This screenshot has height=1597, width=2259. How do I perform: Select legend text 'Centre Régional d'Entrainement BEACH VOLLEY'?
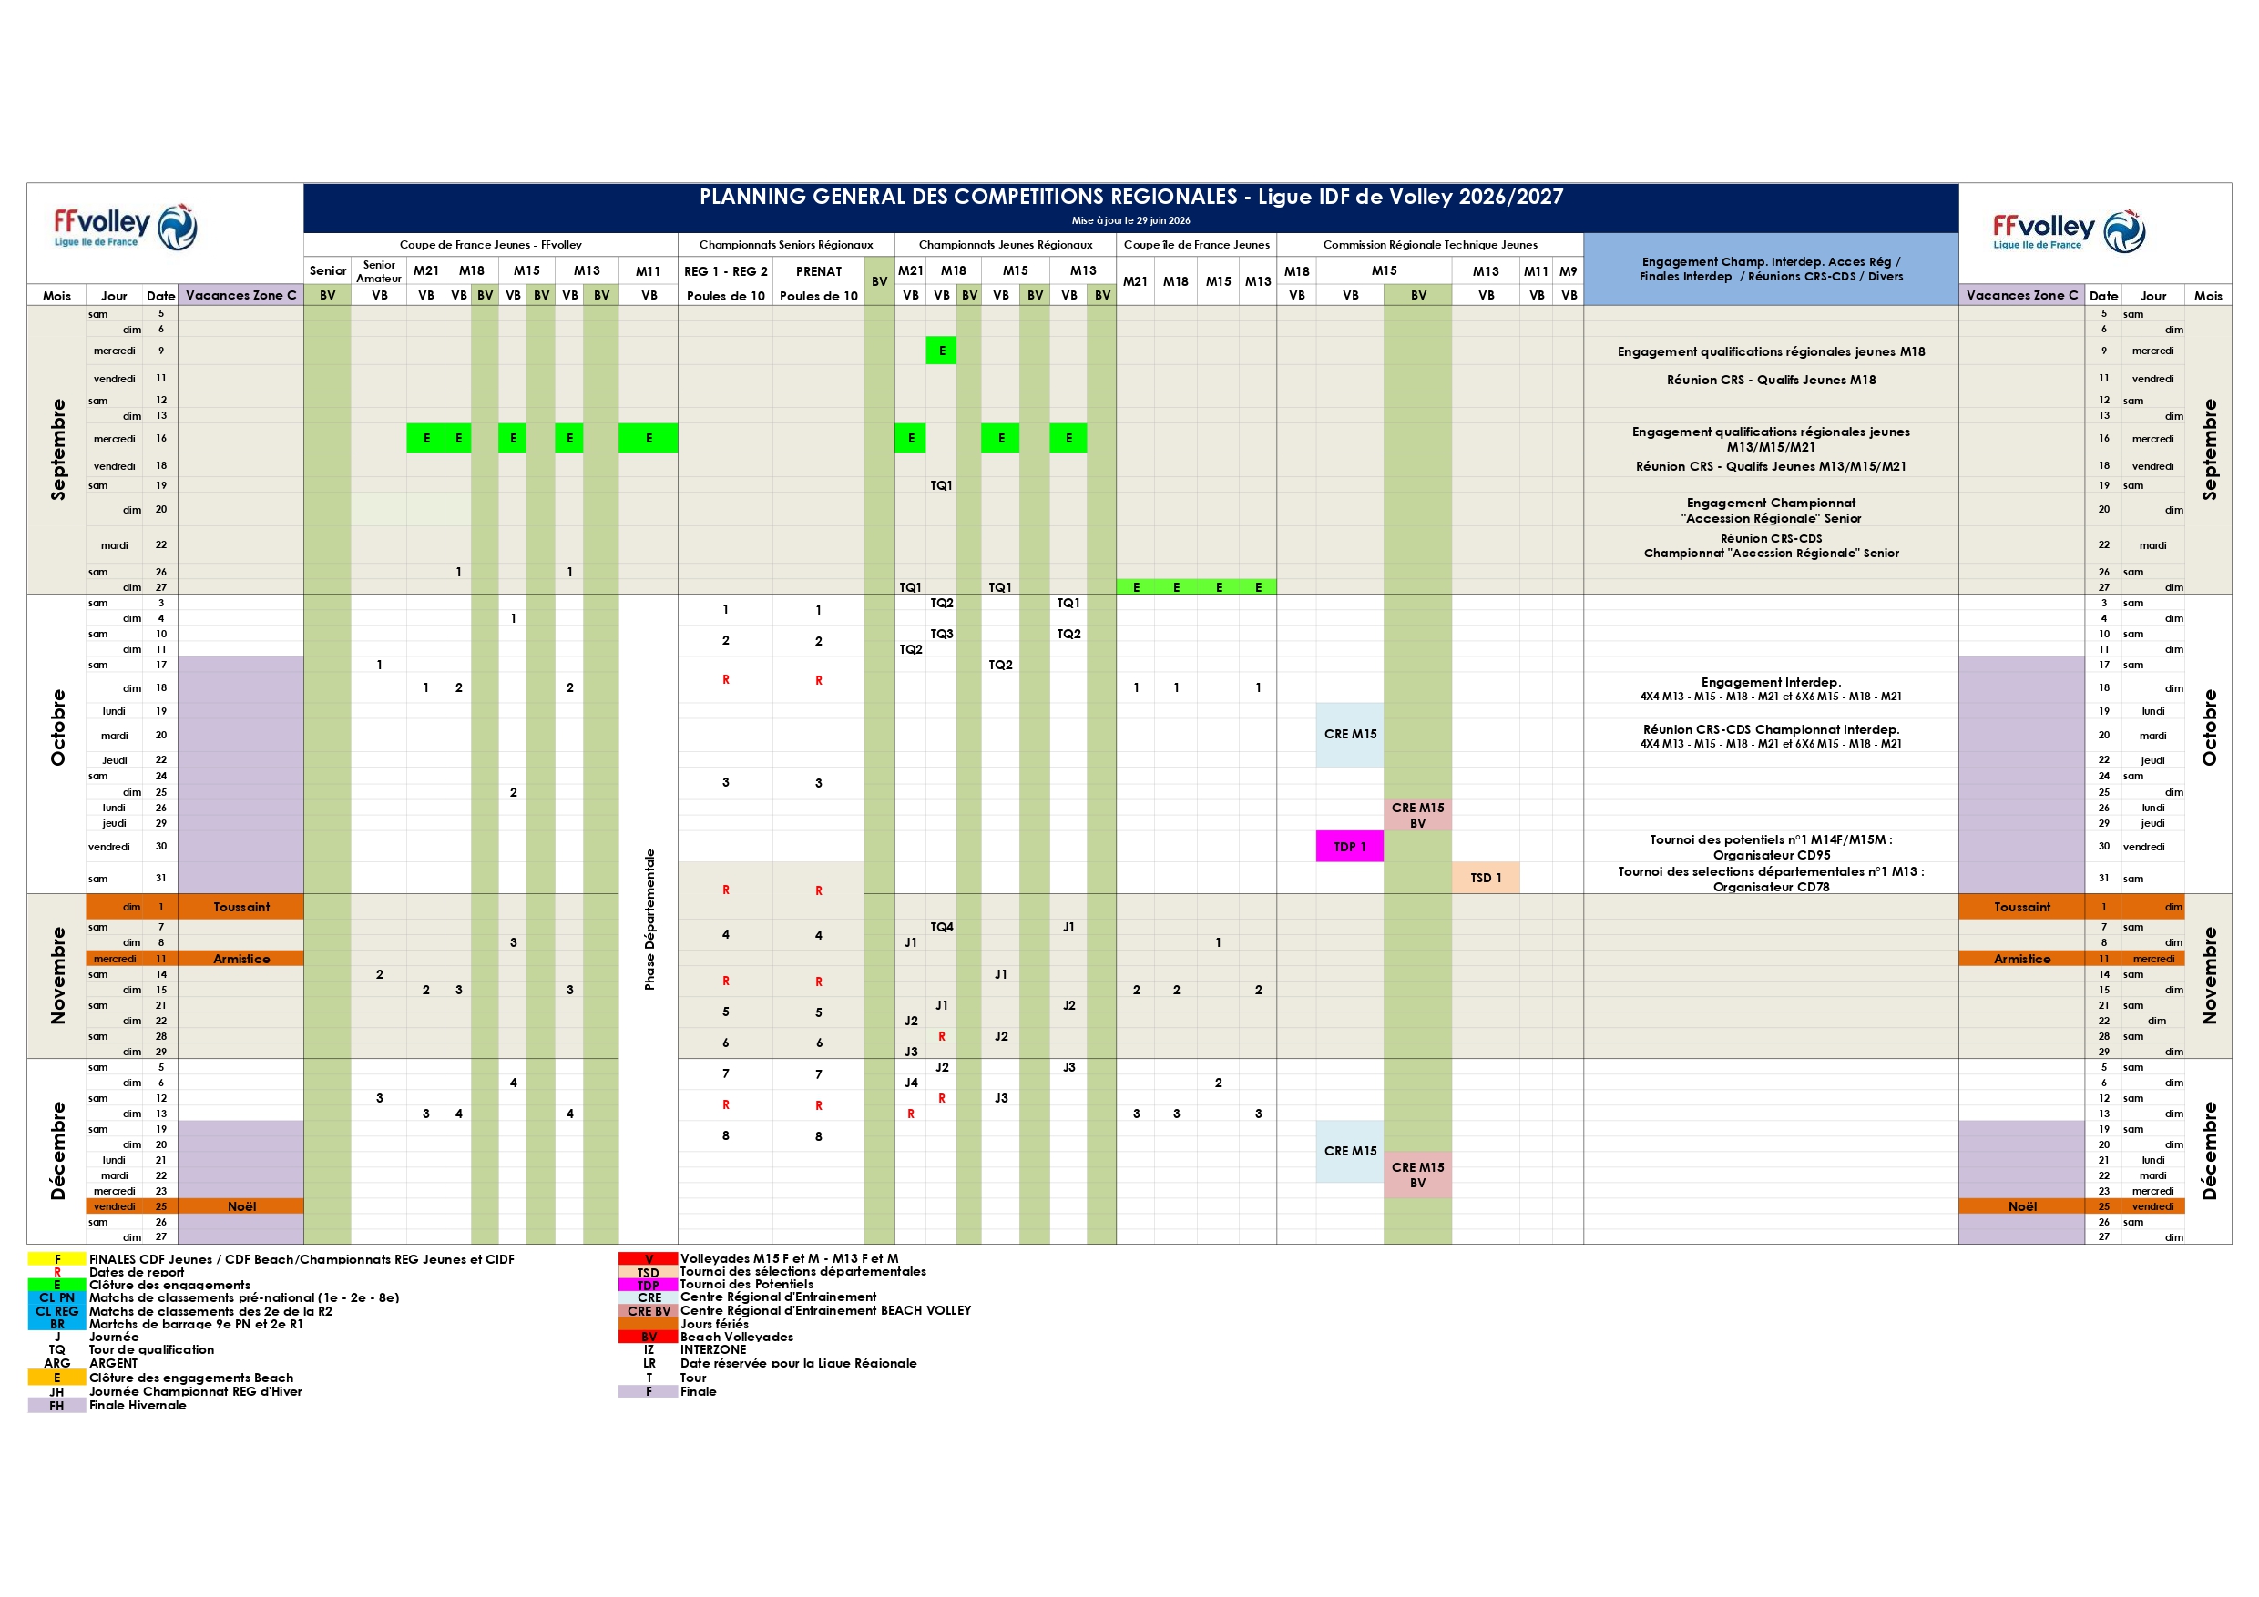[825, 1311]
